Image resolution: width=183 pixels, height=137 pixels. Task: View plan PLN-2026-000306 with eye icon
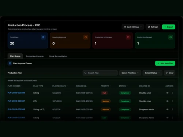coord(167,109)
